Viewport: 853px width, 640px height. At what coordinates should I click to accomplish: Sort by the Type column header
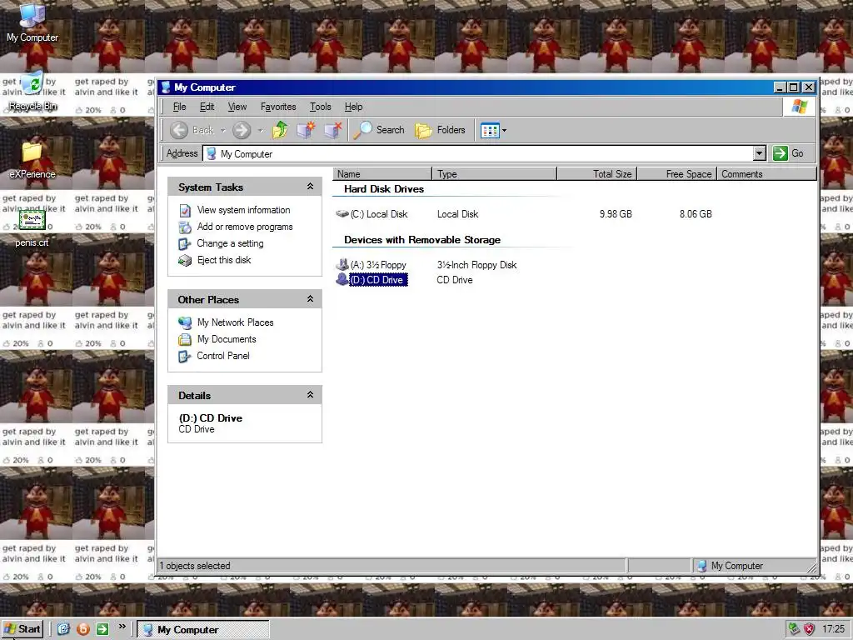[495, 174]
